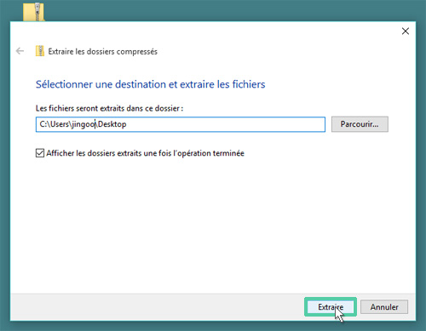Image resolution: width=426 pixels, height=331 pixels.
Task: Click the destination folder path field
Action: click(181, 124)
